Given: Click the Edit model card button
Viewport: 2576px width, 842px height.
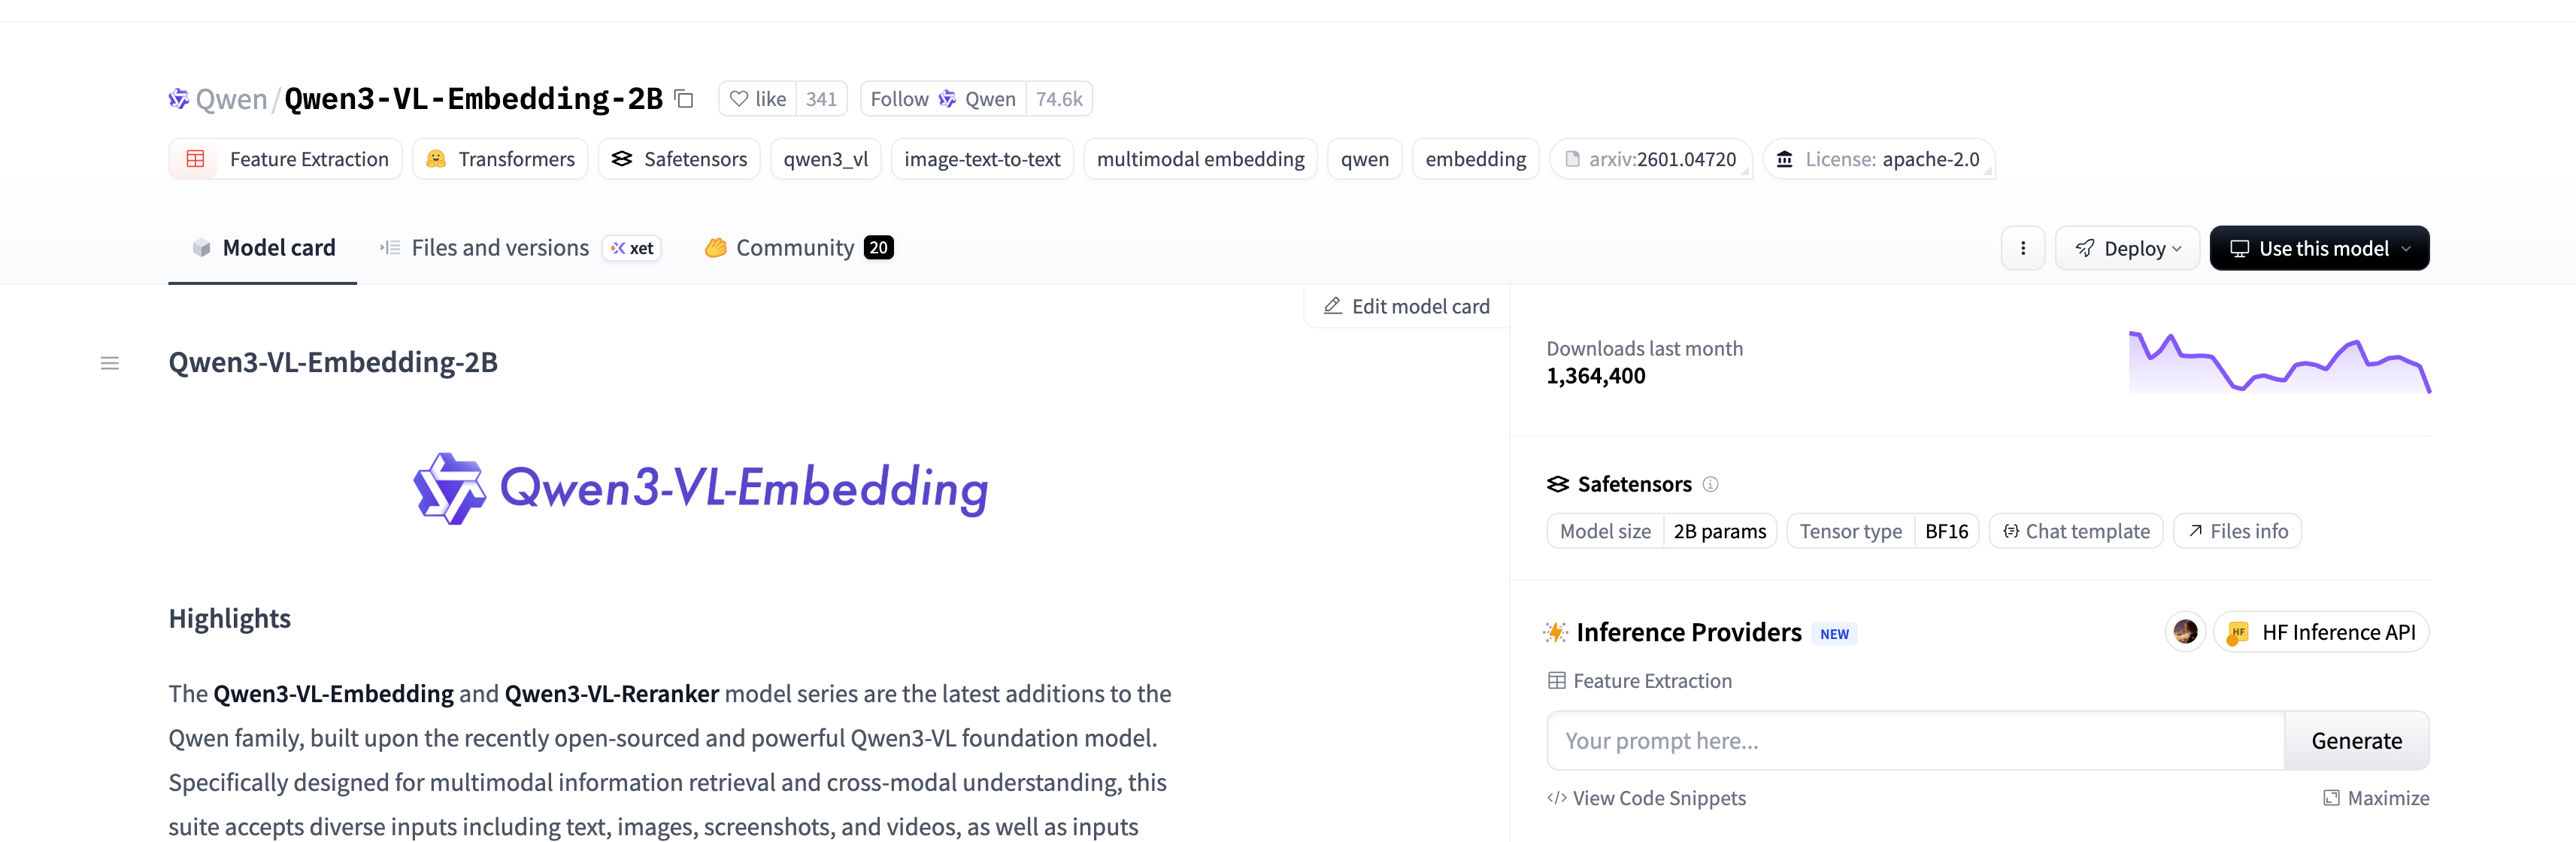Looking at the screenshot, I should pos(1407,306).
